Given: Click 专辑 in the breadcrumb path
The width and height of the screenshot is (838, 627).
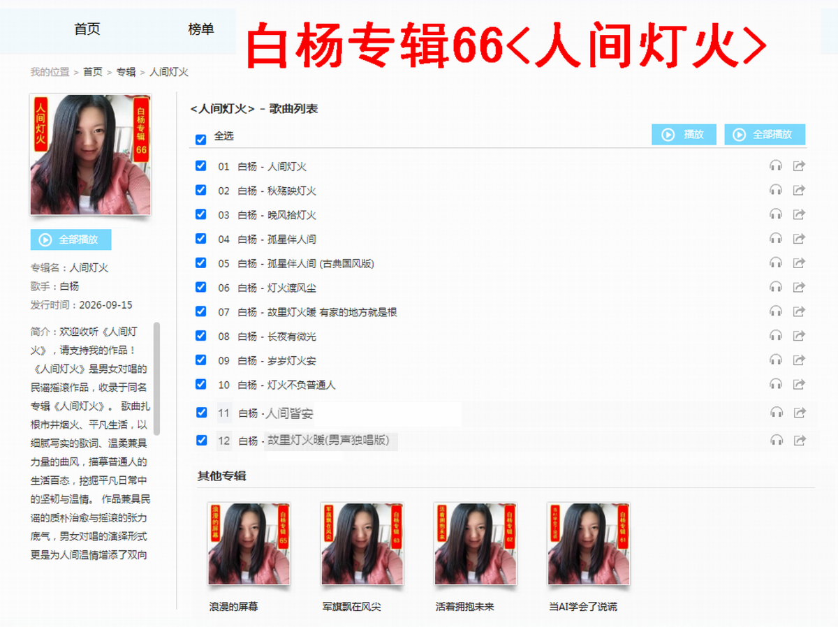Looking at the screenshot, I should tap(126, 72).
